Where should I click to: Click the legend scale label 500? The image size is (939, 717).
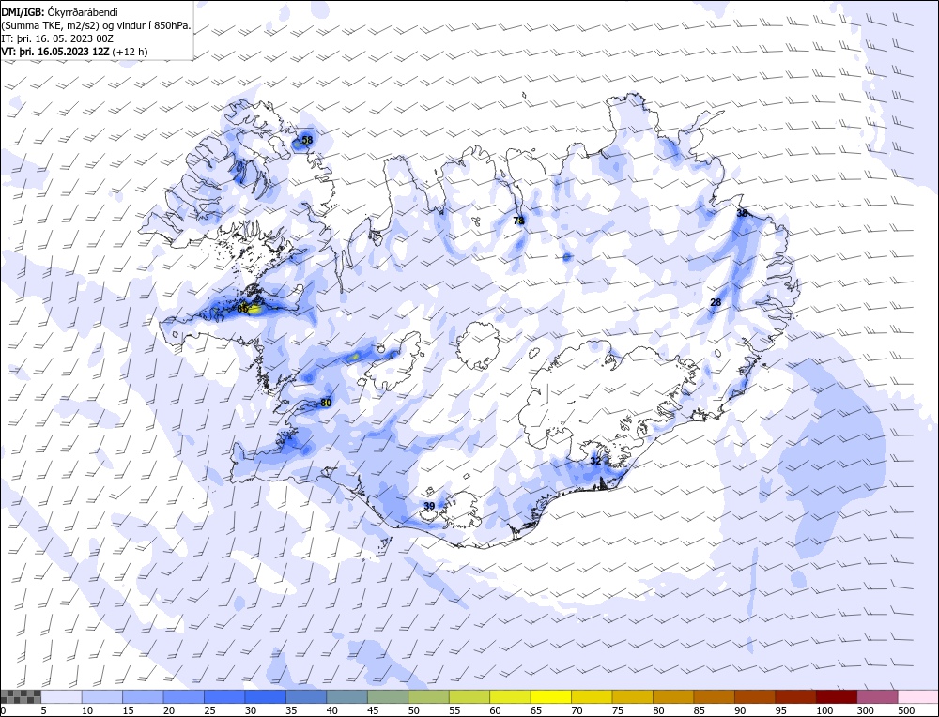pyautogui.click(x=905, y=710)
